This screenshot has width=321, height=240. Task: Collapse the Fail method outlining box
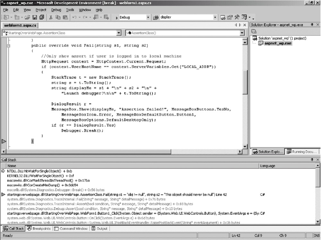[x=8, y=46]
